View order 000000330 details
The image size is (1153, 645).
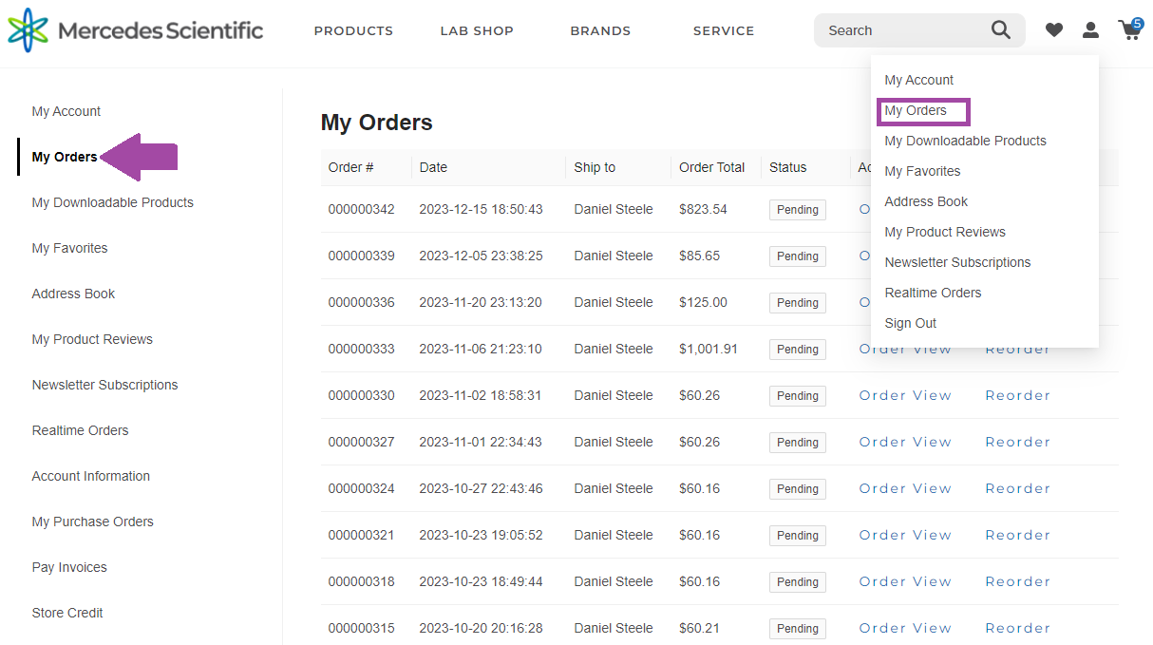pos(904,395)
